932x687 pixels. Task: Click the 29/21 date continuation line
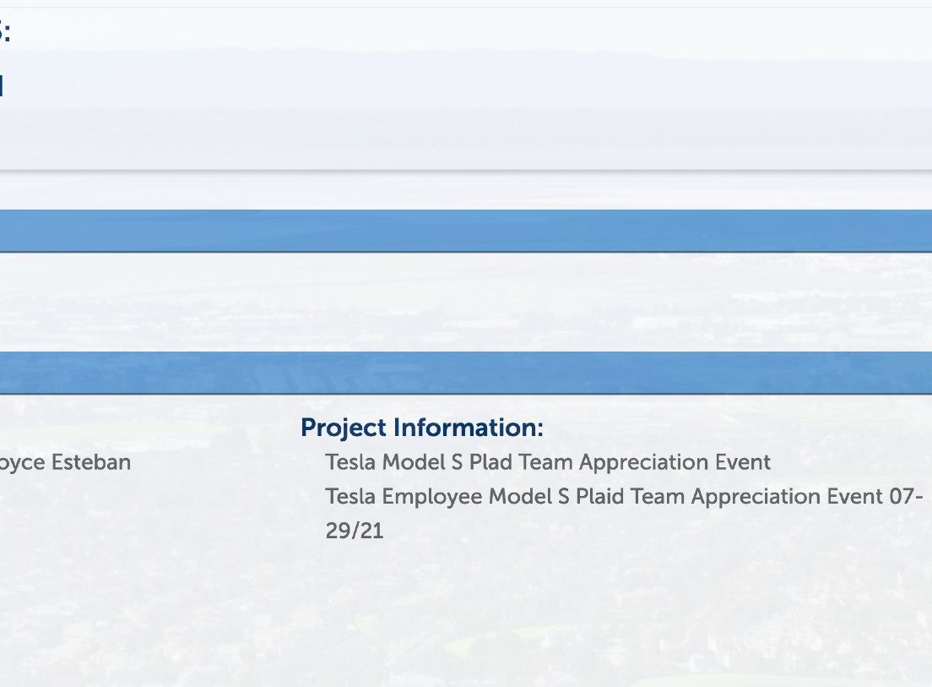(355, 531)
